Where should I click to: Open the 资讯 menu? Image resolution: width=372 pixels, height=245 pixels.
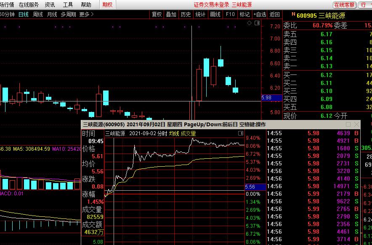point(50,5)
